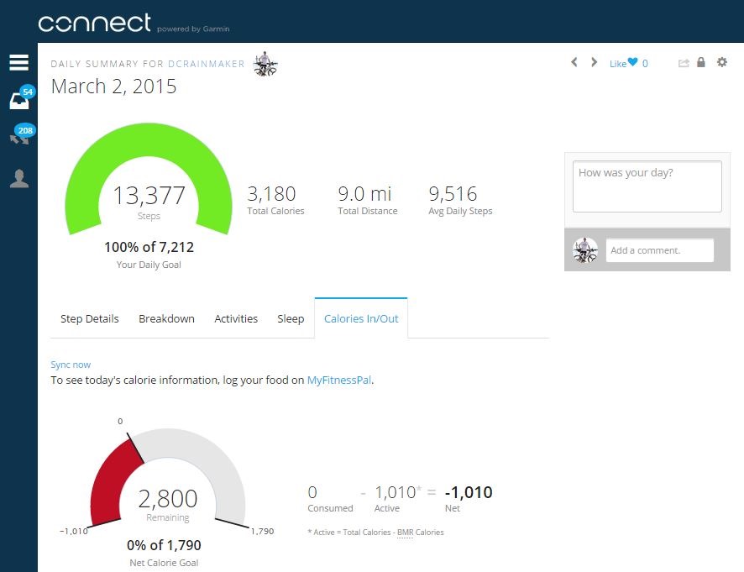
Task: Switch to the Step Details tab
Action: pos(89,318)
